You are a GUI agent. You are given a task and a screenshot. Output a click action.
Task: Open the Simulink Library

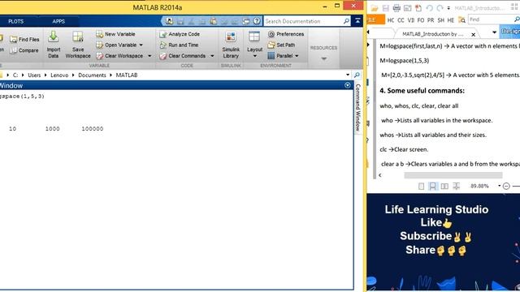[231, 45]
